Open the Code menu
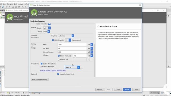 tap(15, 4)
